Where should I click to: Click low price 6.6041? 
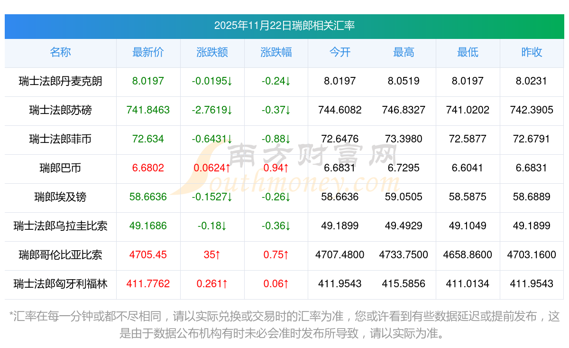pos(468,168)
